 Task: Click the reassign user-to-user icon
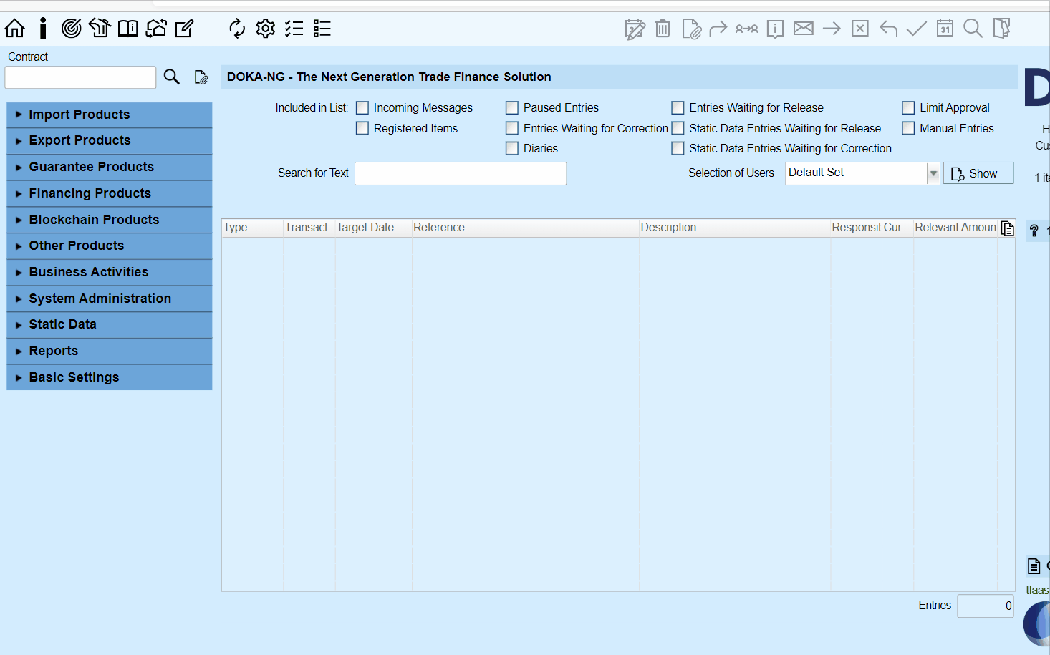click(x=747, y=29)
